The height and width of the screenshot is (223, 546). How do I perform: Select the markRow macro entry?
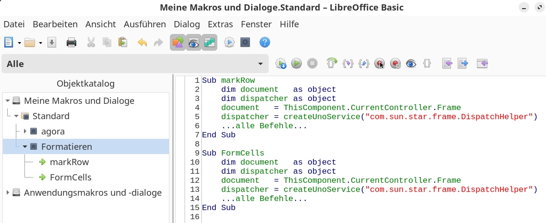pos(69,162)
